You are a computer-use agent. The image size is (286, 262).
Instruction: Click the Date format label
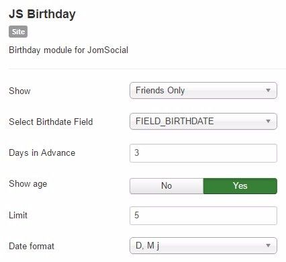pos(32,246)
